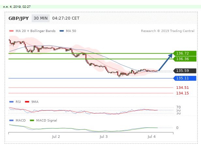Click the 135.59 current price tag
The width and height of the screenshot is (201, 147).
coord(185,71)
